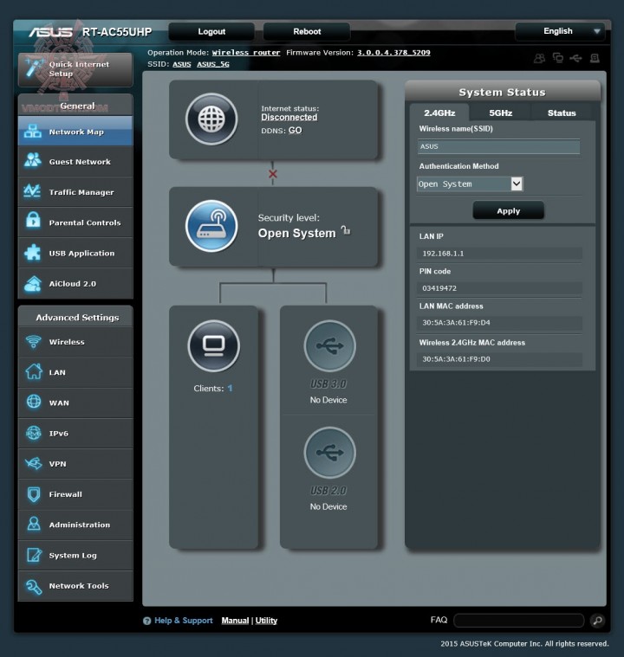Open Traffic Manager page
The width and height of the screenshot is (624, 657).
coord(75,192)
